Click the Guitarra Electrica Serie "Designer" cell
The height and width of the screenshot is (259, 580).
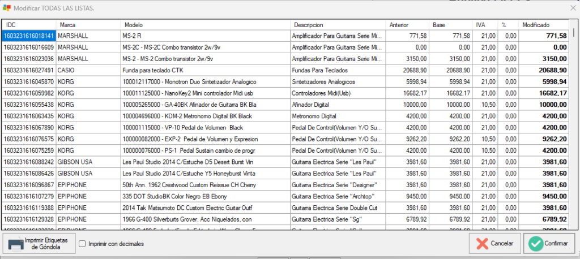coord(338,185)
